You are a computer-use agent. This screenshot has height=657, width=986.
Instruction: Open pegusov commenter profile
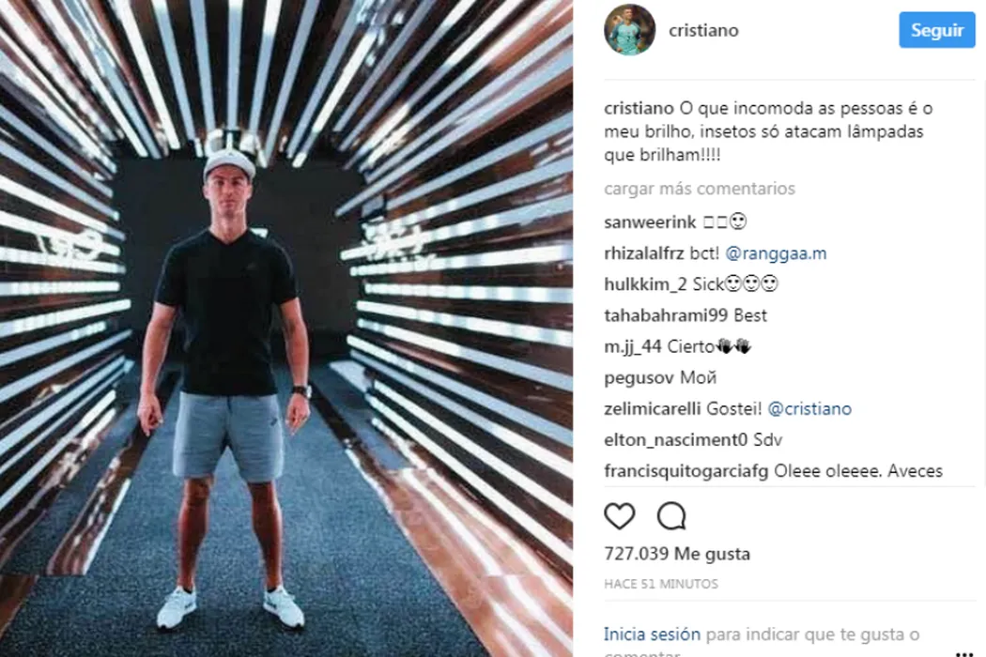point(639,378)
